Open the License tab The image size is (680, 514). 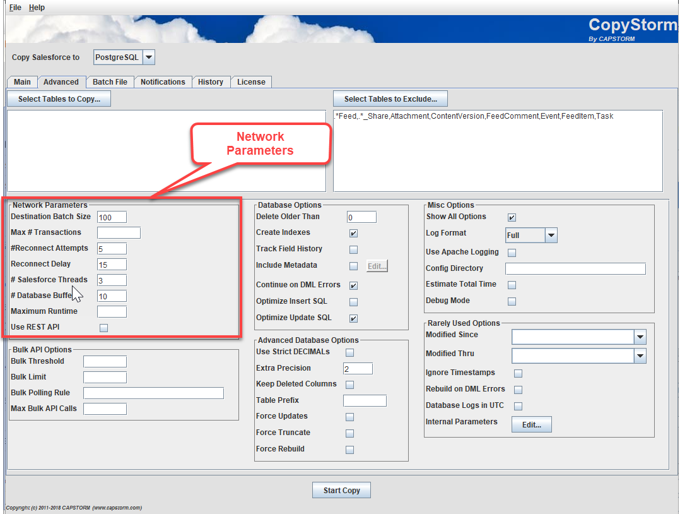click(x=252, y=82)
